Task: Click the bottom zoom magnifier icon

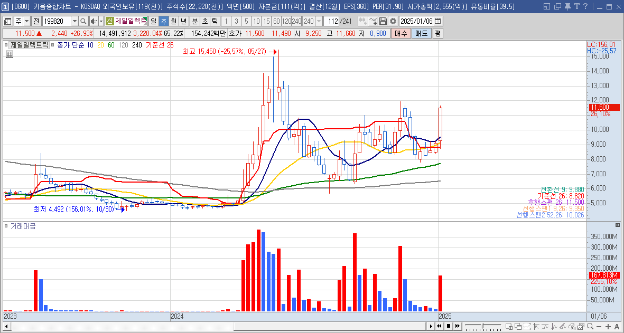Action: coord(590,326)
